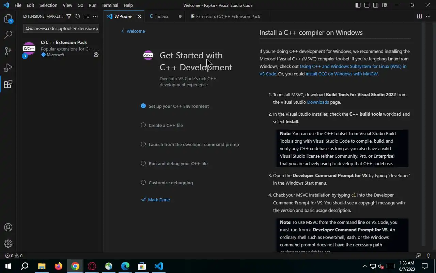This screenshot has width=436, height=273.
Task: Toggle secondary side bar layout icon
Action: (x=376, y=5)
